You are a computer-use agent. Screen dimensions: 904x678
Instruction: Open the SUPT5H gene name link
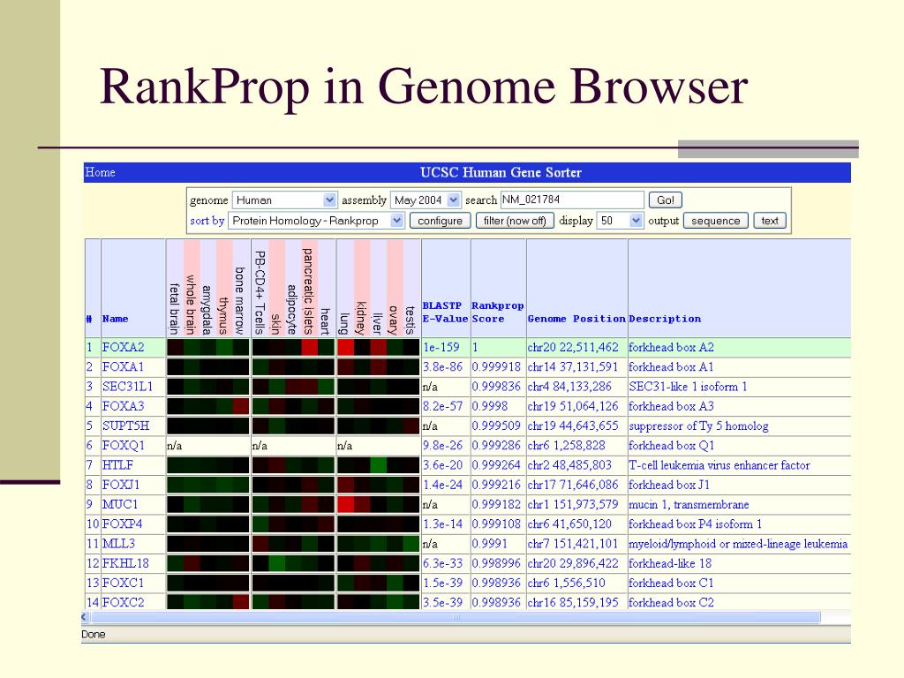point(125,426)
